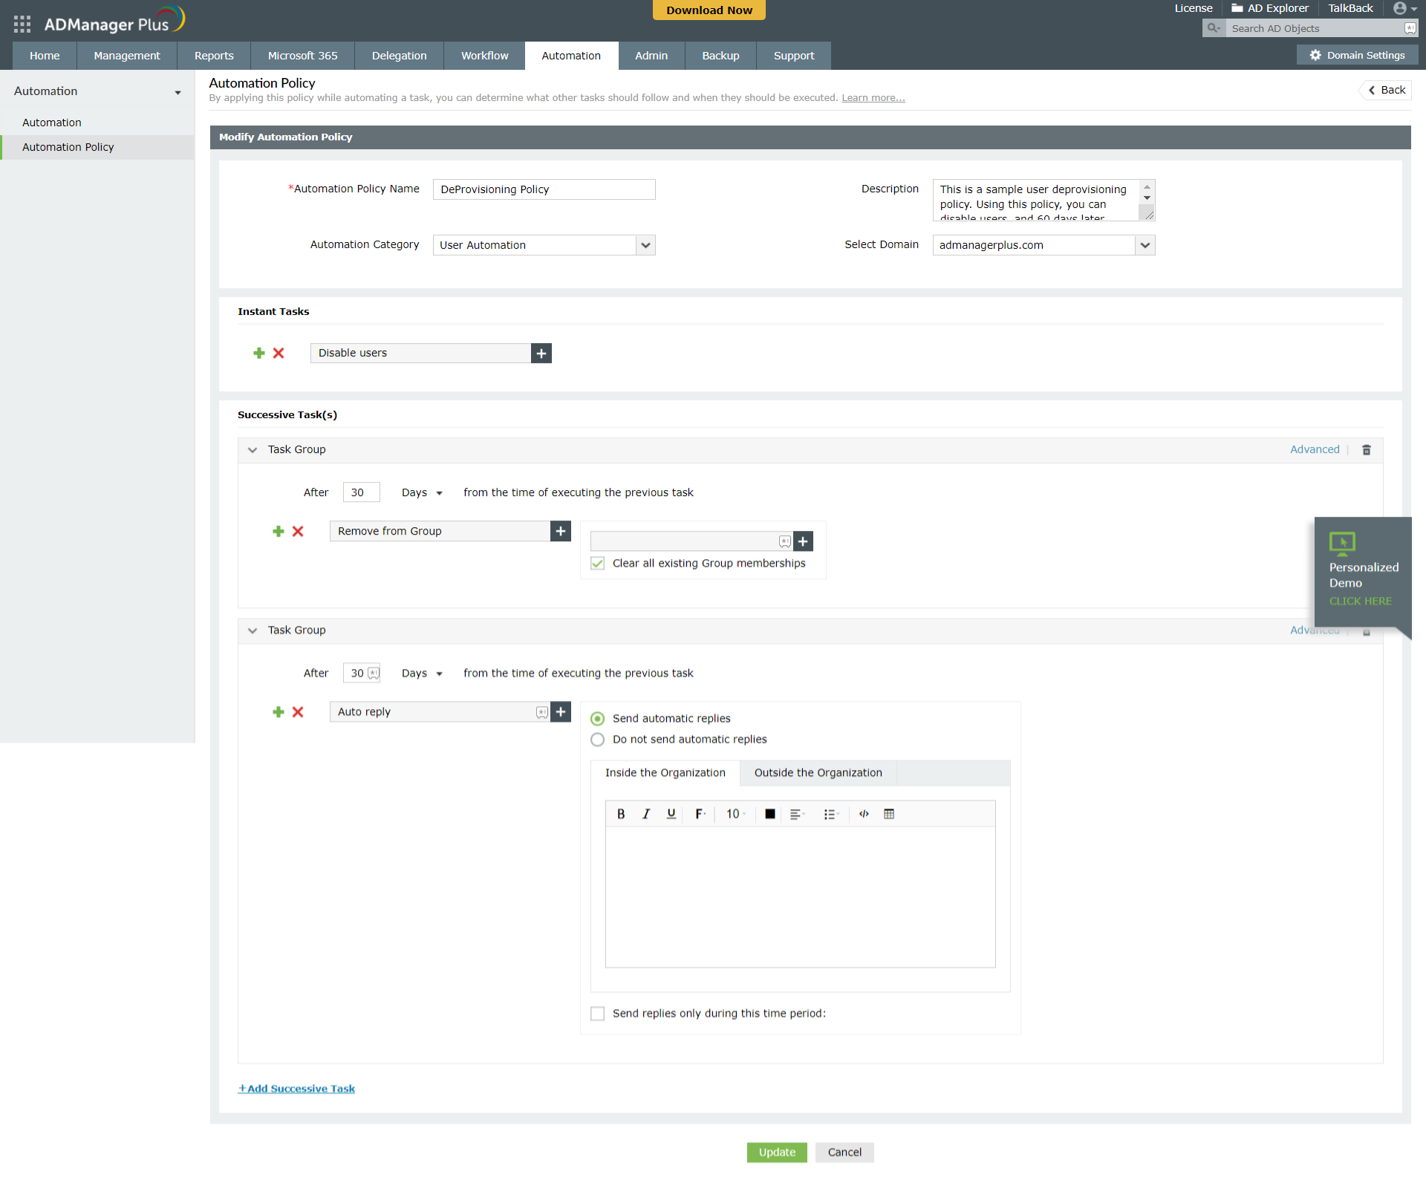Click the Update button

point(776,1152)
